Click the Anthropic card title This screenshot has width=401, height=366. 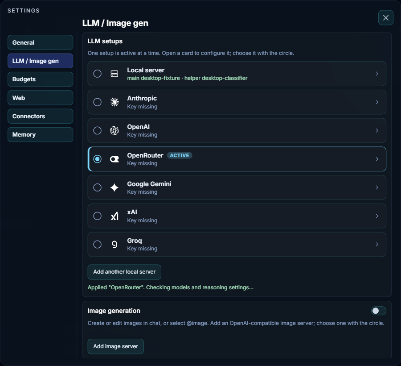142,98
